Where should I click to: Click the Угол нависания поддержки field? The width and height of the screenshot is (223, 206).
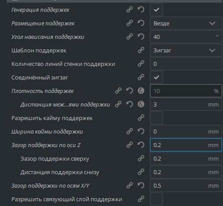186,37
